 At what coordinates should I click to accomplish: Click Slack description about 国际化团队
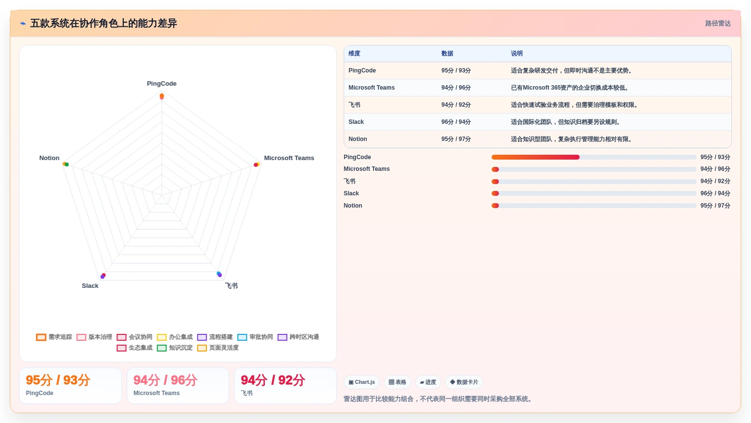click(566, 122)
